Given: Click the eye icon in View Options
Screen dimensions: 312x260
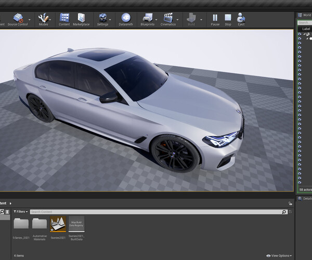Looking at the screenshot, I should pyautogui.click(x=268, y=256).
